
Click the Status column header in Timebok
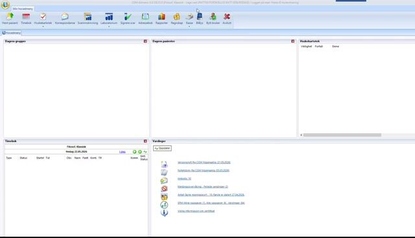coord(23,158)
